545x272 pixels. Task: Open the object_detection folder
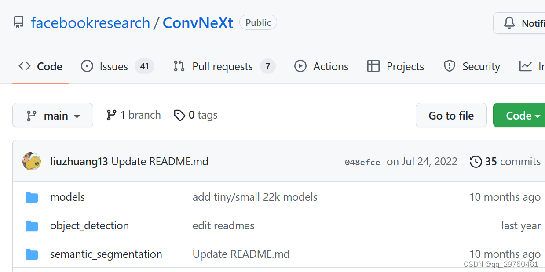(x=90, y=226)
